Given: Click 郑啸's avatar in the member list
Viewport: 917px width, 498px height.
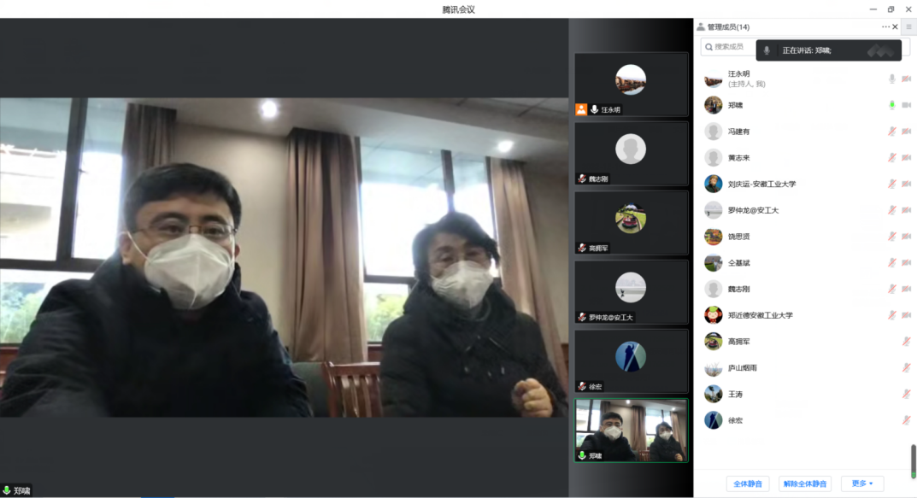Looking at the screenshot, I should (x=713, y=105).
